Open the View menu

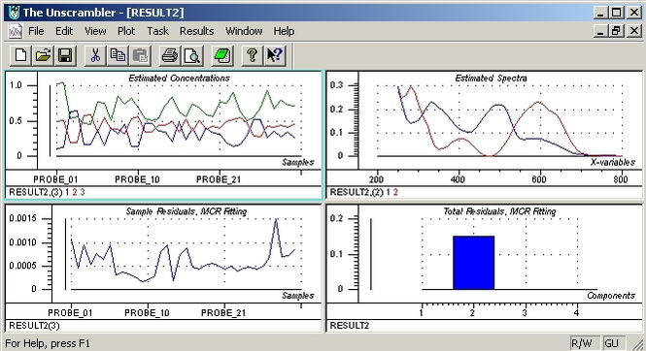click(x=95, y=31)
